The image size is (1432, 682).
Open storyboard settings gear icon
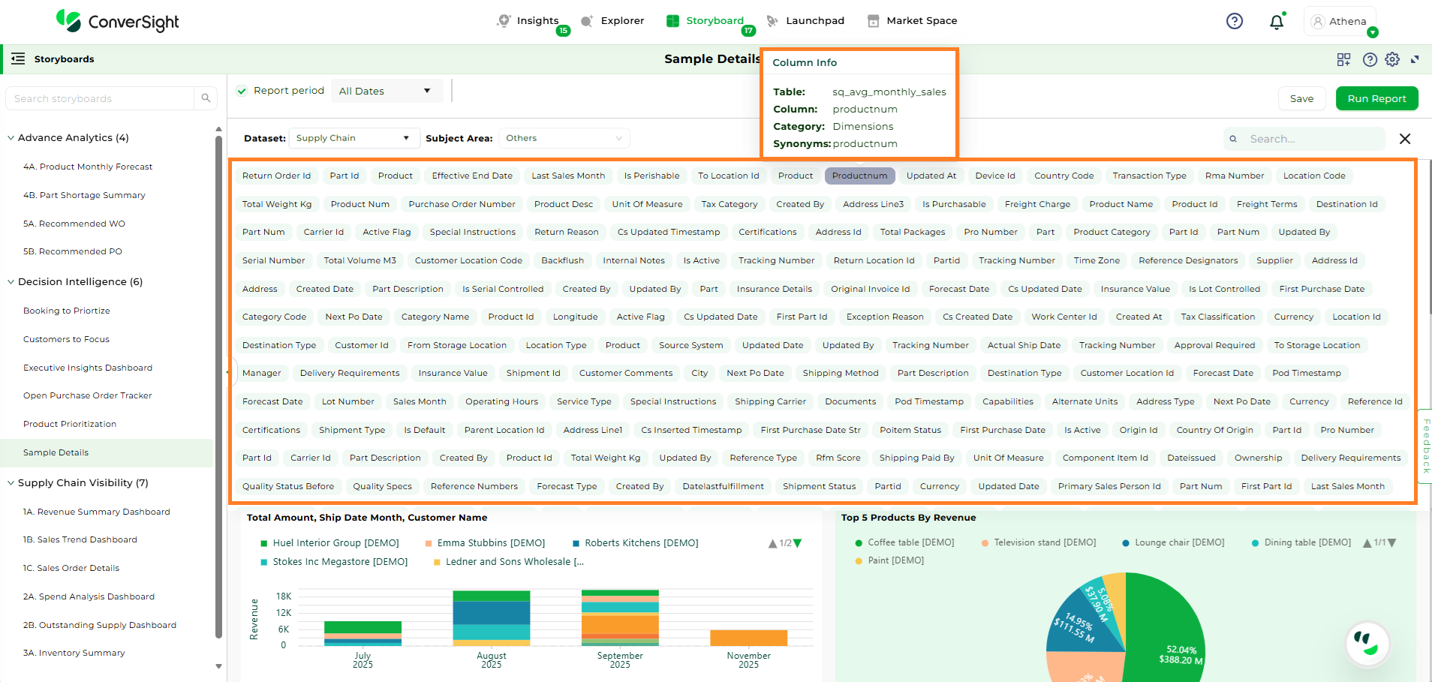click(x=1392, y=59)
